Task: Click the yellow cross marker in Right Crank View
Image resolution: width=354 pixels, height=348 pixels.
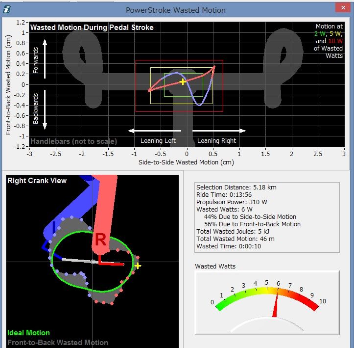Action: point(138,266)
